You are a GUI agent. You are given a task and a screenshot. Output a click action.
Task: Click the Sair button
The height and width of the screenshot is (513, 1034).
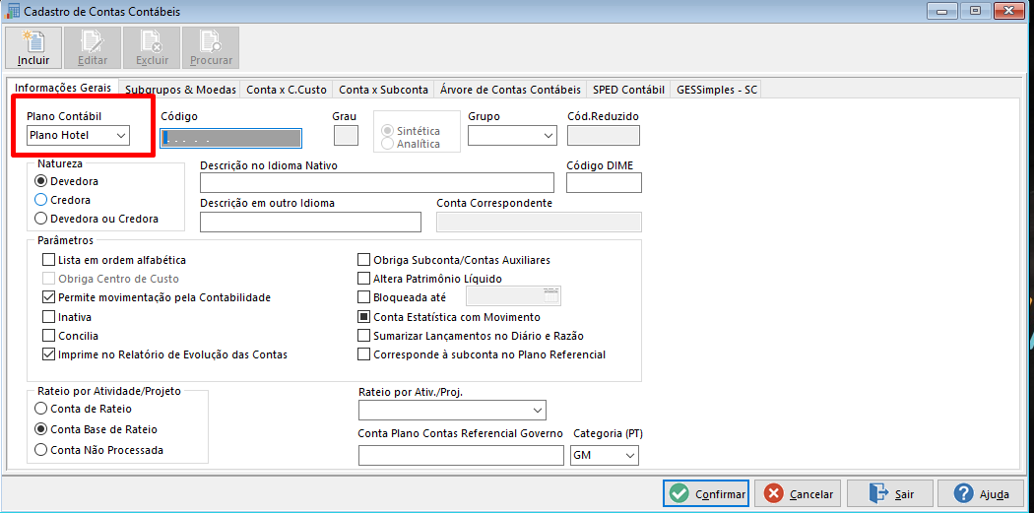coord(890,493)
